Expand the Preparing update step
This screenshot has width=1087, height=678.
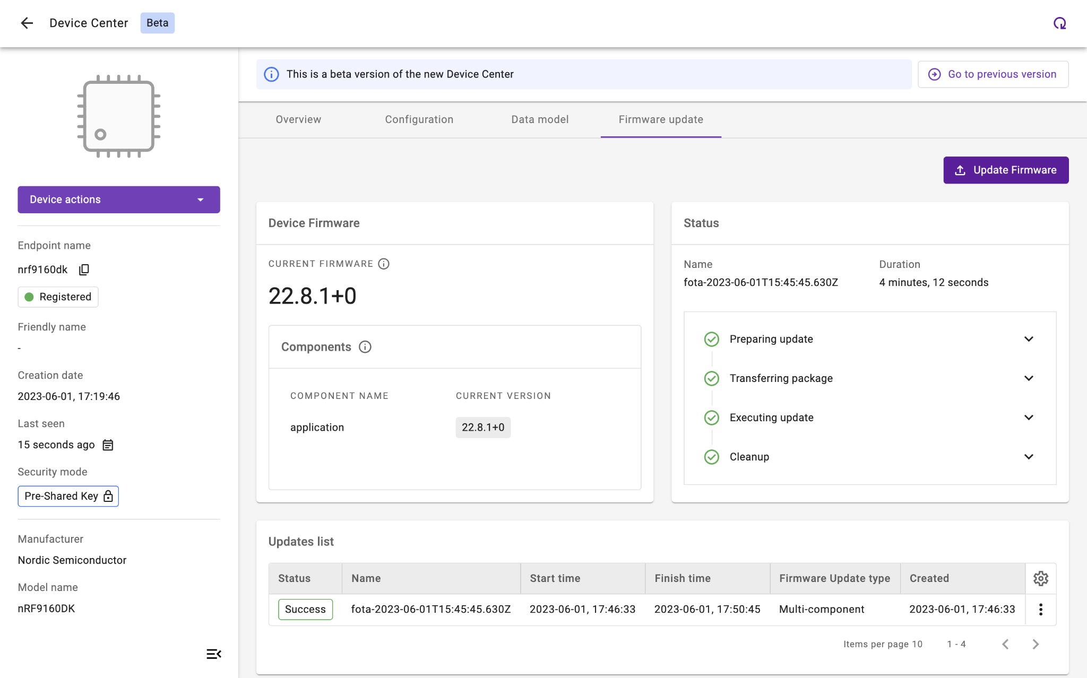[1029, 339]
